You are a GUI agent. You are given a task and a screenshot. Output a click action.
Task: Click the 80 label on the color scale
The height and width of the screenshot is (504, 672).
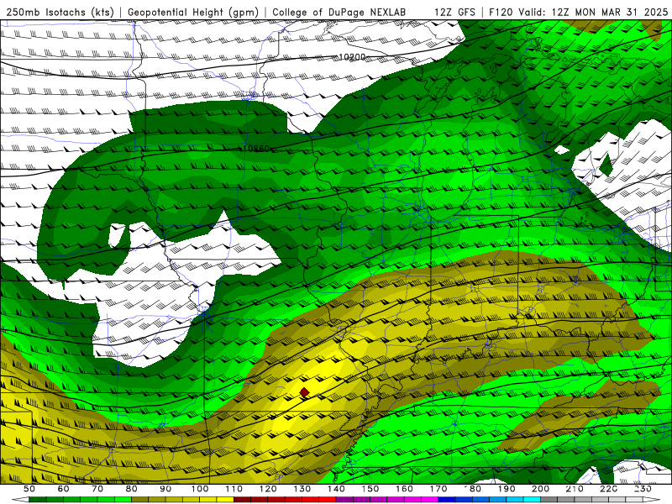click(x=131, y=489)
